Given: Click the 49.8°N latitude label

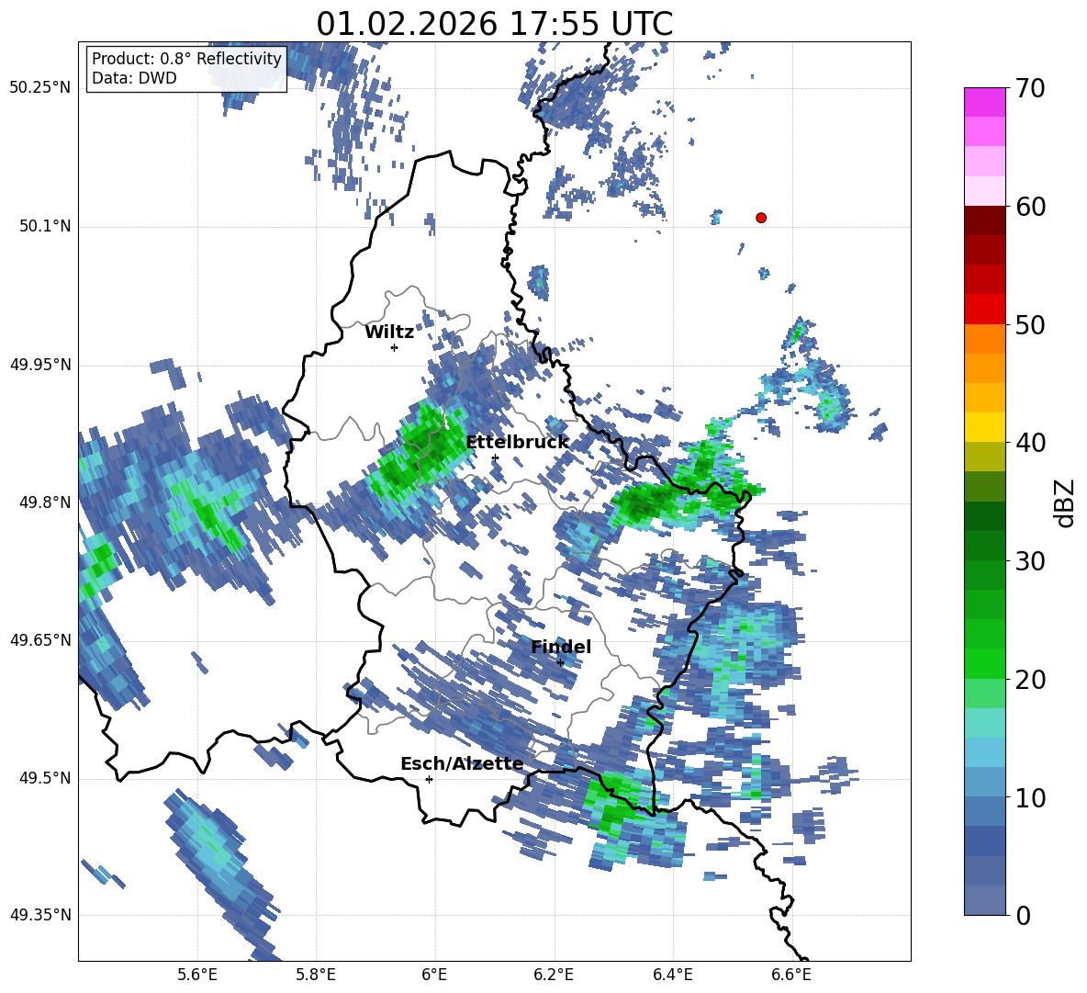Looking at the screenshot, I should pos(44,502).
